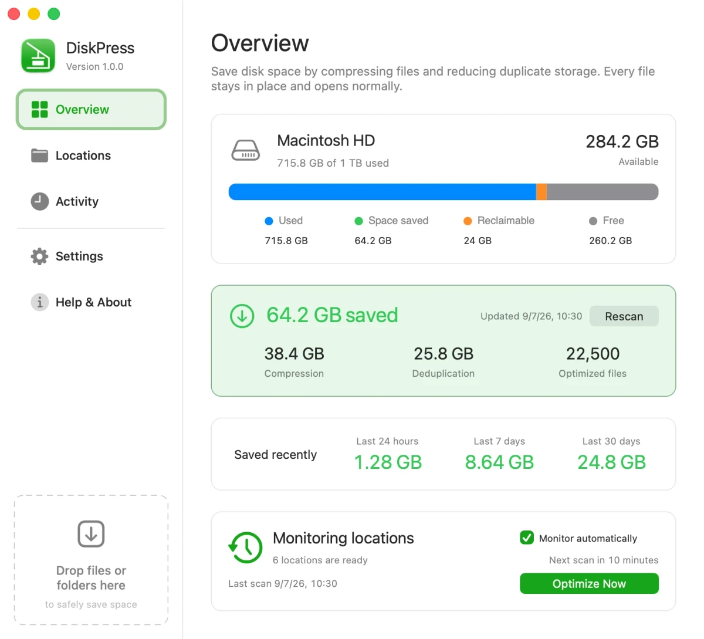Click the Version 1.0.0 label
The width and height of the screenshot is (704, 639).
[94, 67]
